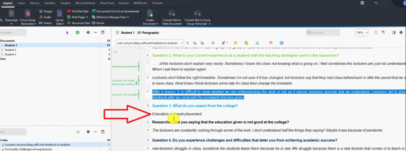Click the purple document icon in Documents panel
406x151 pixels.
67,32
